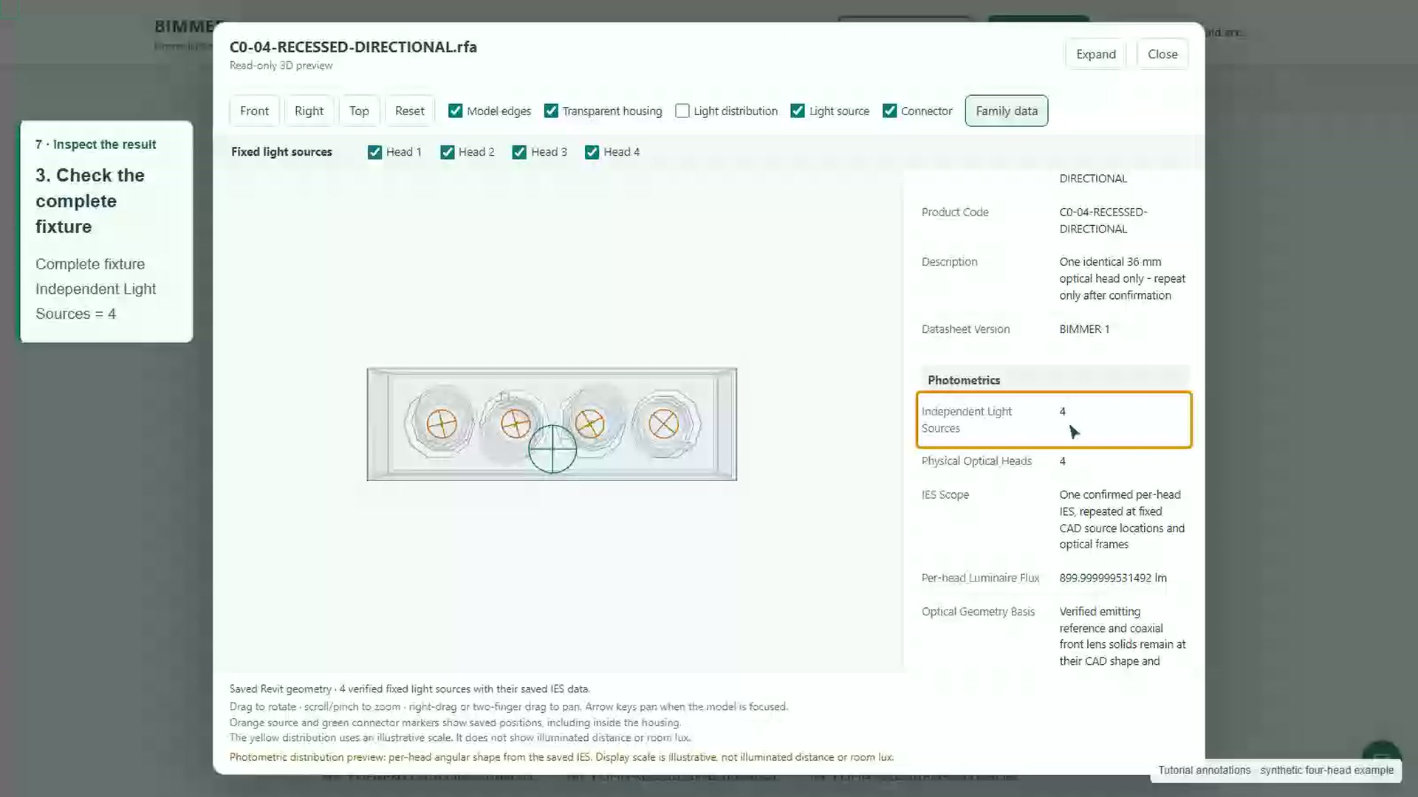Viewport: 1418px width, 797px height.
Task: Switch to the Front view
Action: (254, 111)
